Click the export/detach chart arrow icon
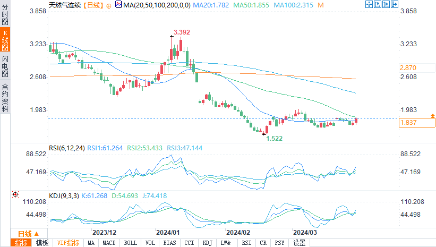This screenshot has height=247, width=436. coord(395,4)
